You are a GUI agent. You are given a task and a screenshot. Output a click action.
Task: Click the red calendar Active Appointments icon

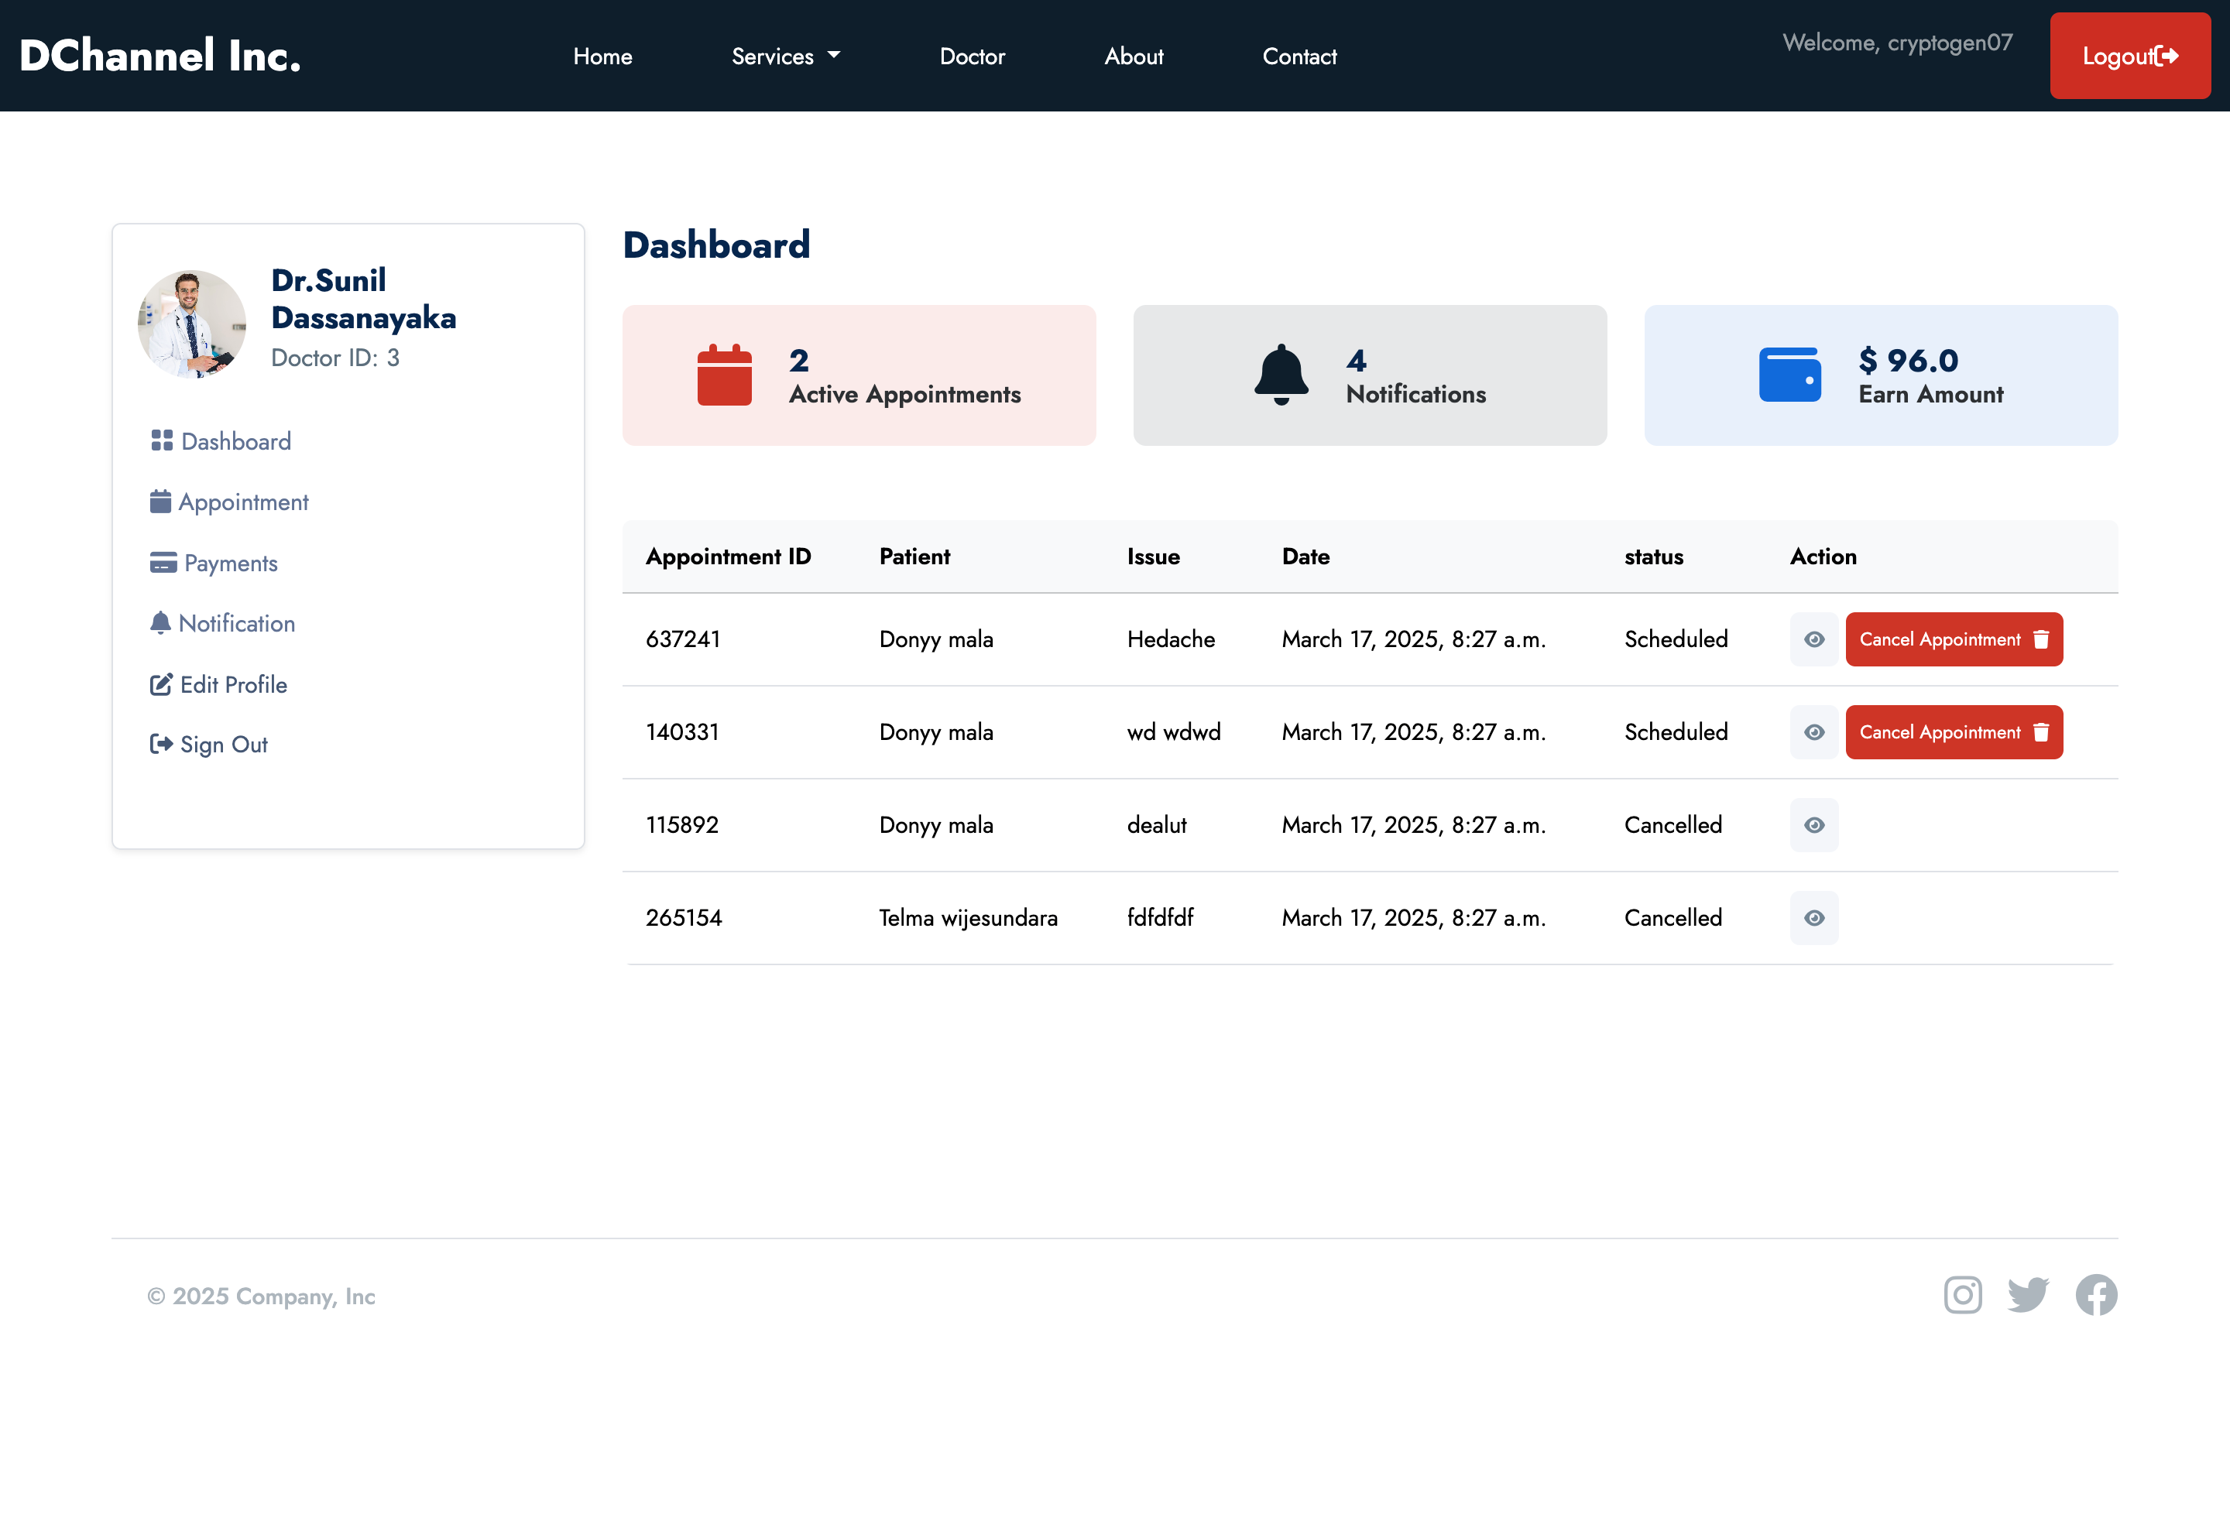tap(723, 375)
